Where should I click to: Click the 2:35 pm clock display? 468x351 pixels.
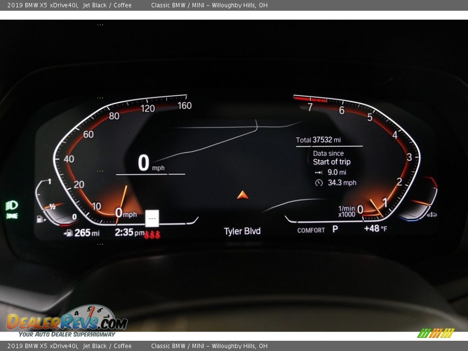pos(130,232)
